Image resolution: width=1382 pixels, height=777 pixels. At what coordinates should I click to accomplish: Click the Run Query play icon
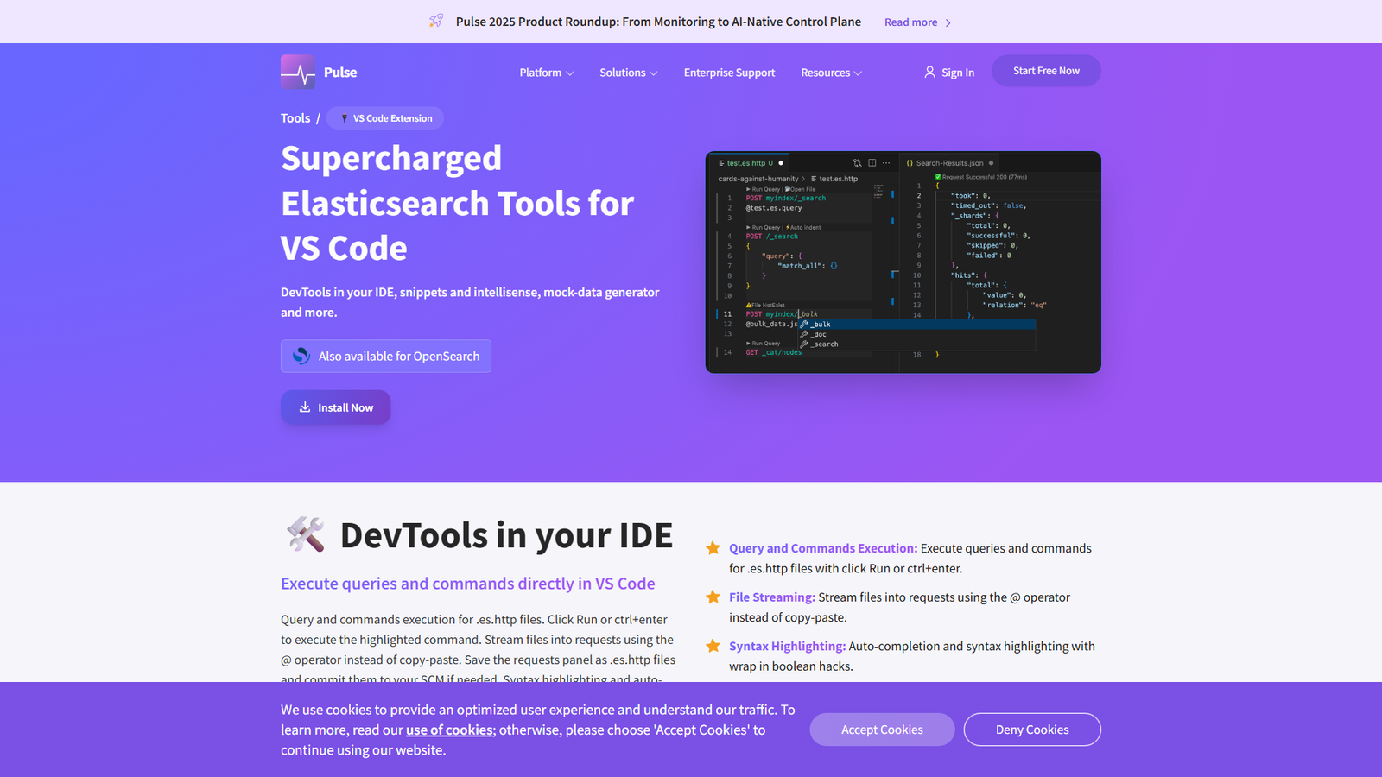coord(748,189)
